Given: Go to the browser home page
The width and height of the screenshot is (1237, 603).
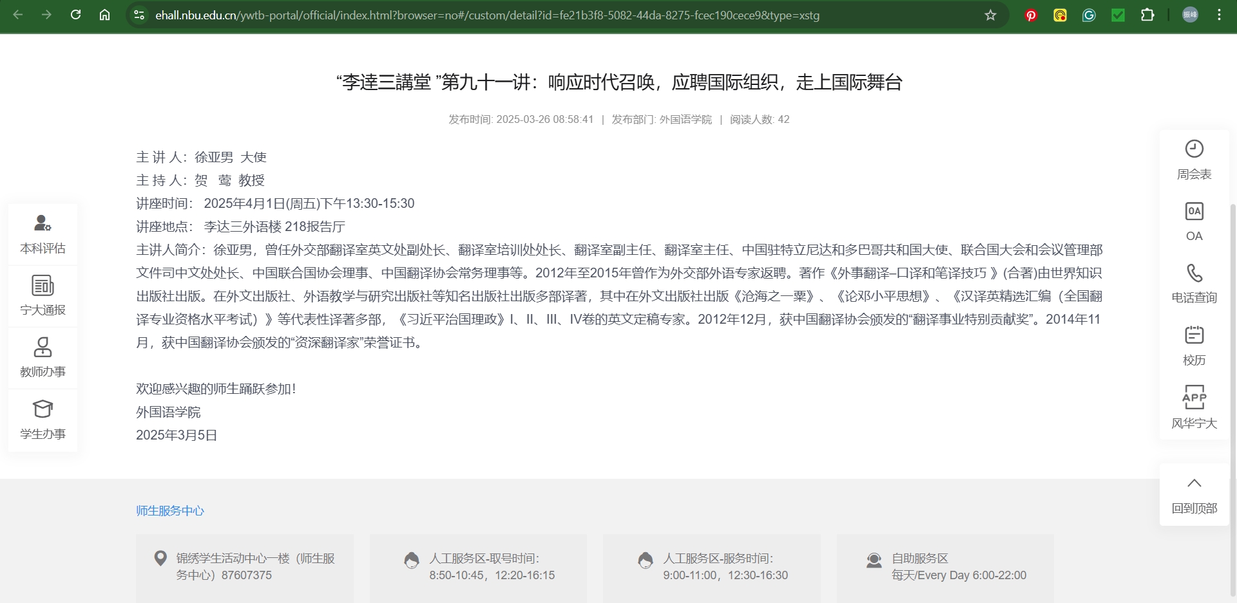Looking at the screenshot, I should click(104, 15).
